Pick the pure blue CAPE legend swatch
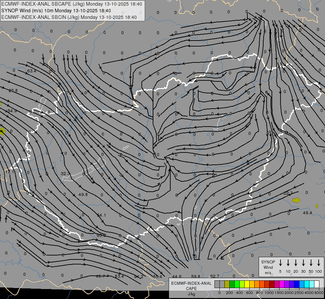Image resolution: width=325 pixels, height=299 pixels. point(297,284)
